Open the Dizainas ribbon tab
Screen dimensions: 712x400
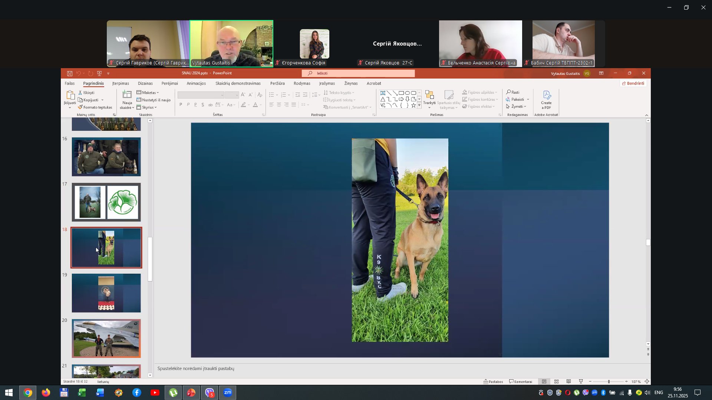(x=145, y=83)
